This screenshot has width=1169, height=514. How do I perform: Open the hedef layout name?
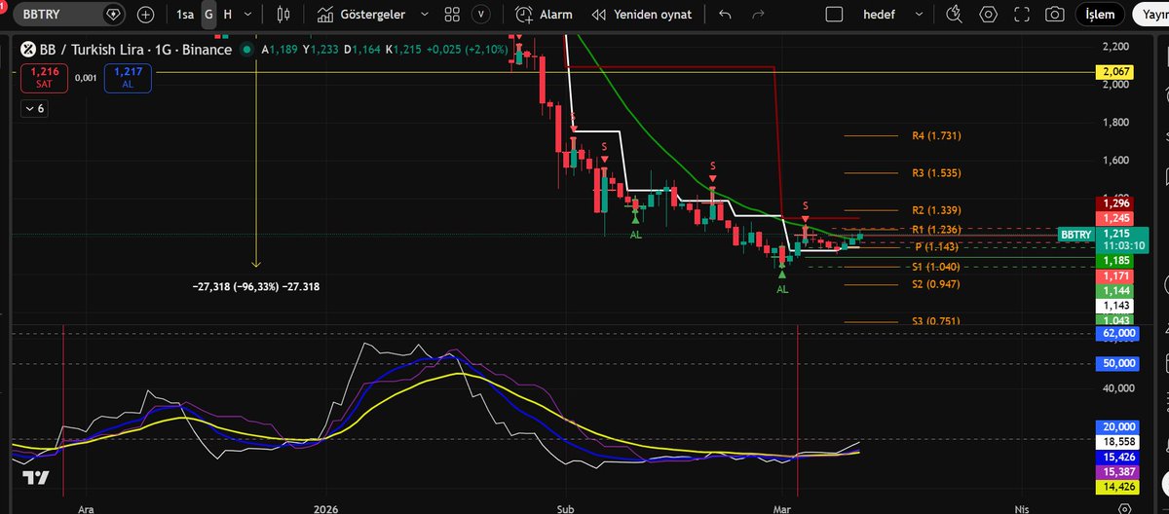(x=881, y=15)
